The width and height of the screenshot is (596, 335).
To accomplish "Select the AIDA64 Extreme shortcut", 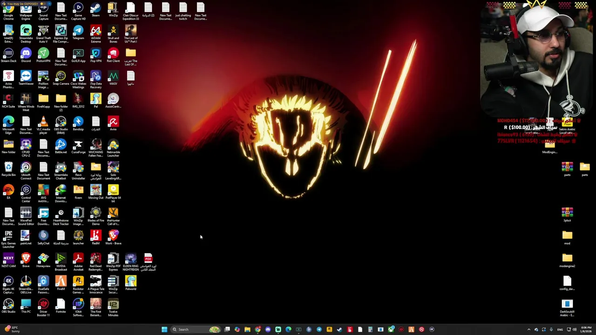I will click(x=95, y=34).
